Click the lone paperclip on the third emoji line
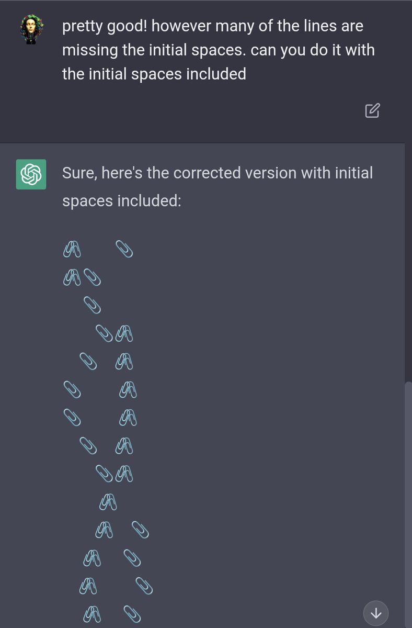 [92, 305]
